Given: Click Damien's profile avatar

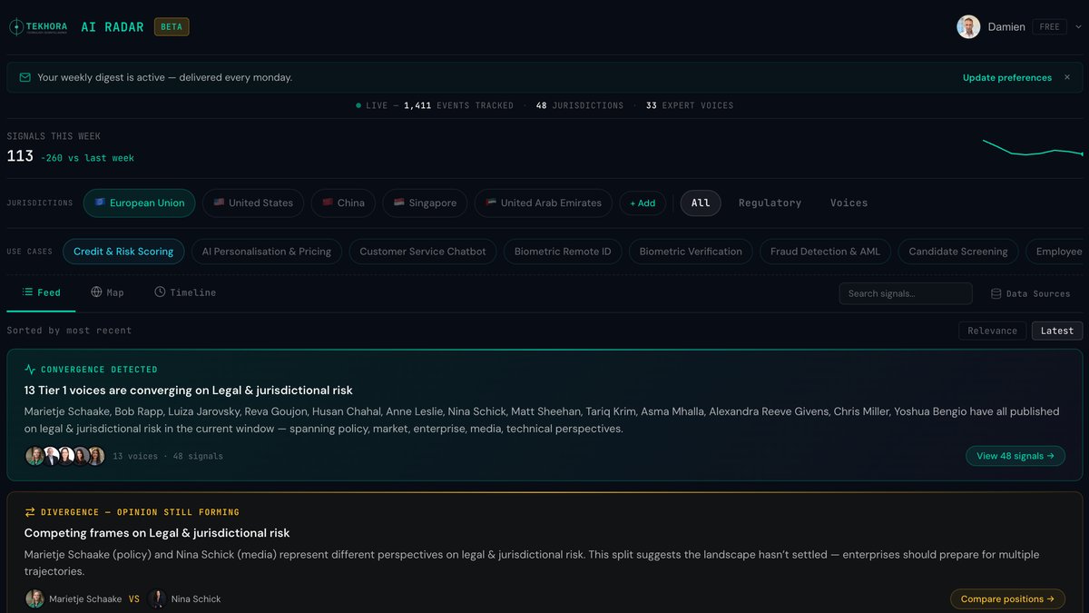Looking at the screenshot, I should (x=969, y=26).
